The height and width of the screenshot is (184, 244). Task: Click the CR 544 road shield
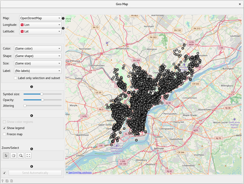[181, 152]
